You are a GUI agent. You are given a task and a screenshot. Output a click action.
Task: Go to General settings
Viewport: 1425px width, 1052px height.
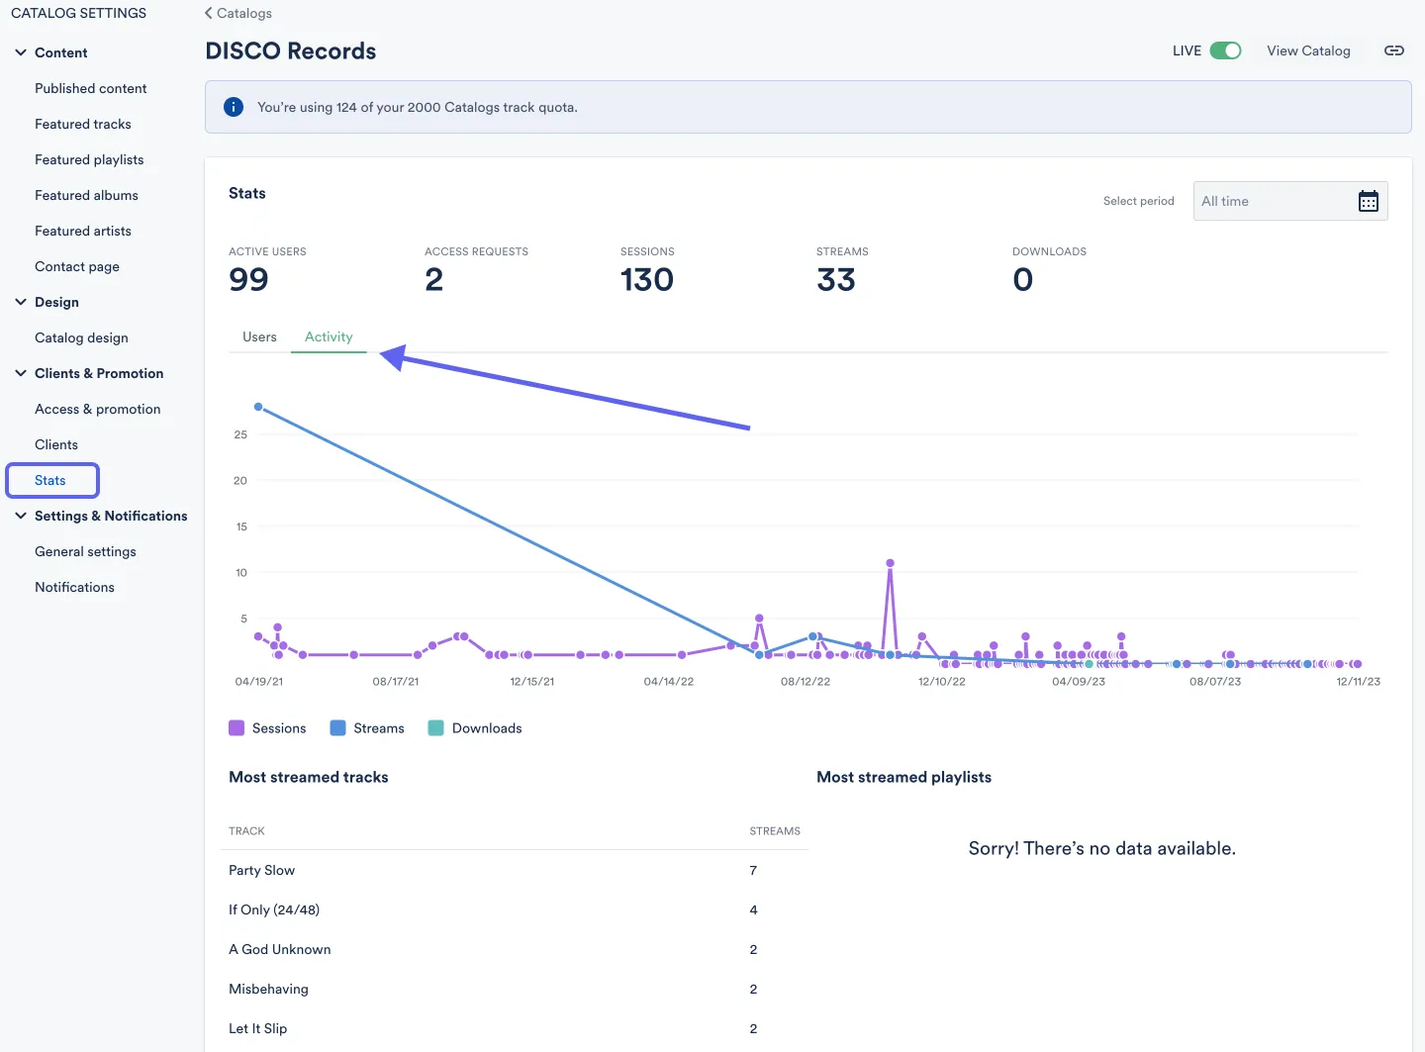pos(85,551)
